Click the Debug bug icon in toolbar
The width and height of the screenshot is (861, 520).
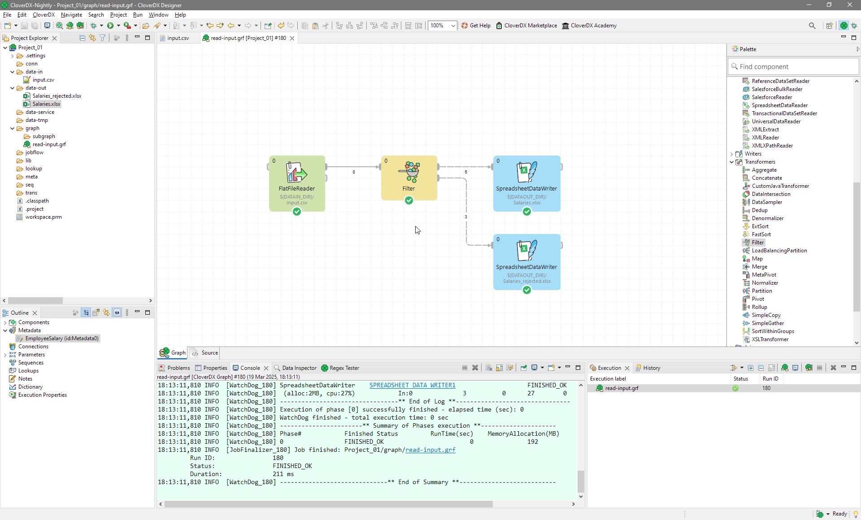pyautogui.click(x=94, y=26)
